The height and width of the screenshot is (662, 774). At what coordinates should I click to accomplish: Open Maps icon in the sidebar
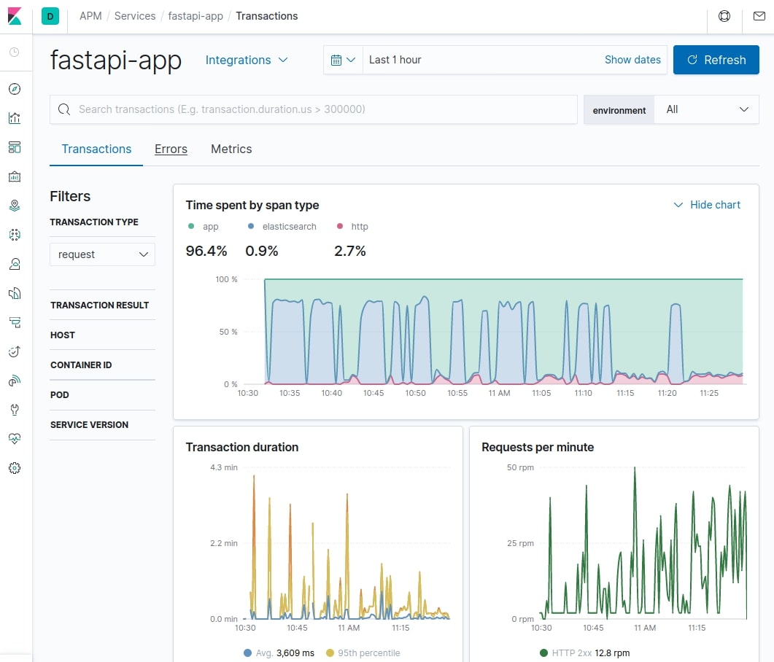pyautogui.click(x=15, y=206)
